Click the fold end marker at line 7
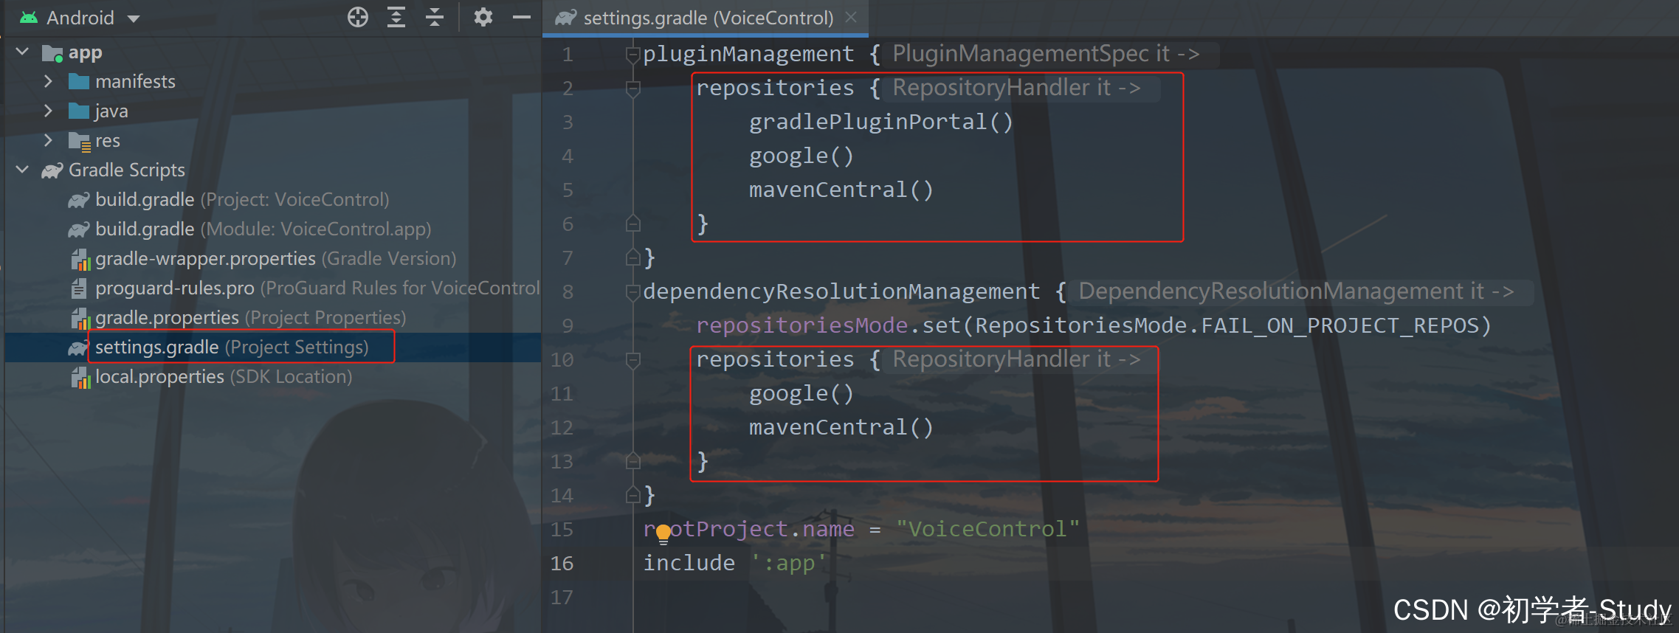This screenshot has height=633, width=1679. point(632,257)
